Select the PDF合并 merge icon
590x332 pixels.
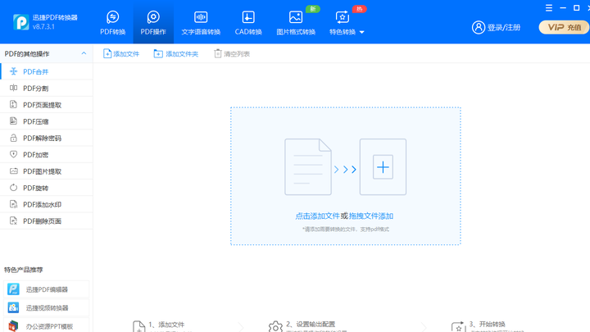14,71
